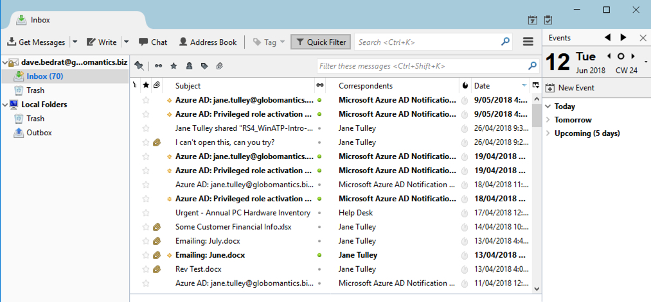Open 'Emailing: June.docx' message
This screenshot has width=651, height=302.
point(210,255)
